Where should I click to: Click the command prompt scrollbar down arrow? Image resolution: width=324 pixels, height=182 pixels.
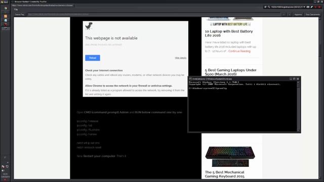click(298, 130)
